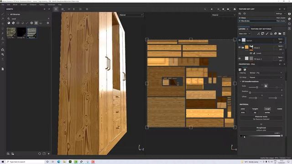
Task: Add paint effect using Layers wand icon
Action: coord(258,34)
